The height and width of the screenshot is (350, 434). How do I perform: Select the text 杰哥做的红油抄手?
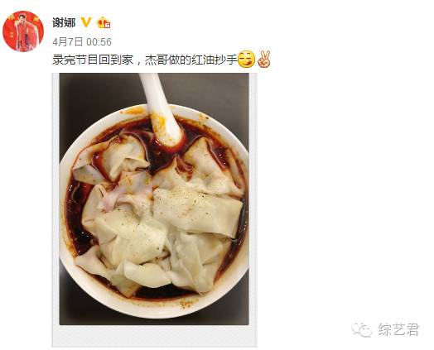tap(191, 60)
